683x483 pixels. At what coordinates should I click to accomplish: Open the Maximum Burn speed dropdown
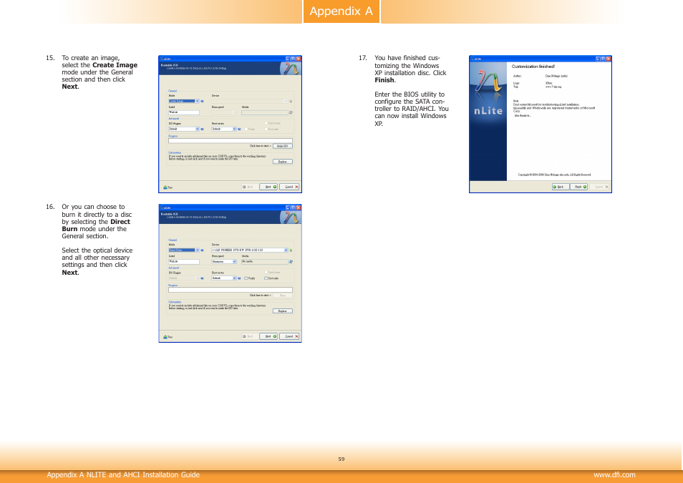click(x=224, y=262)
